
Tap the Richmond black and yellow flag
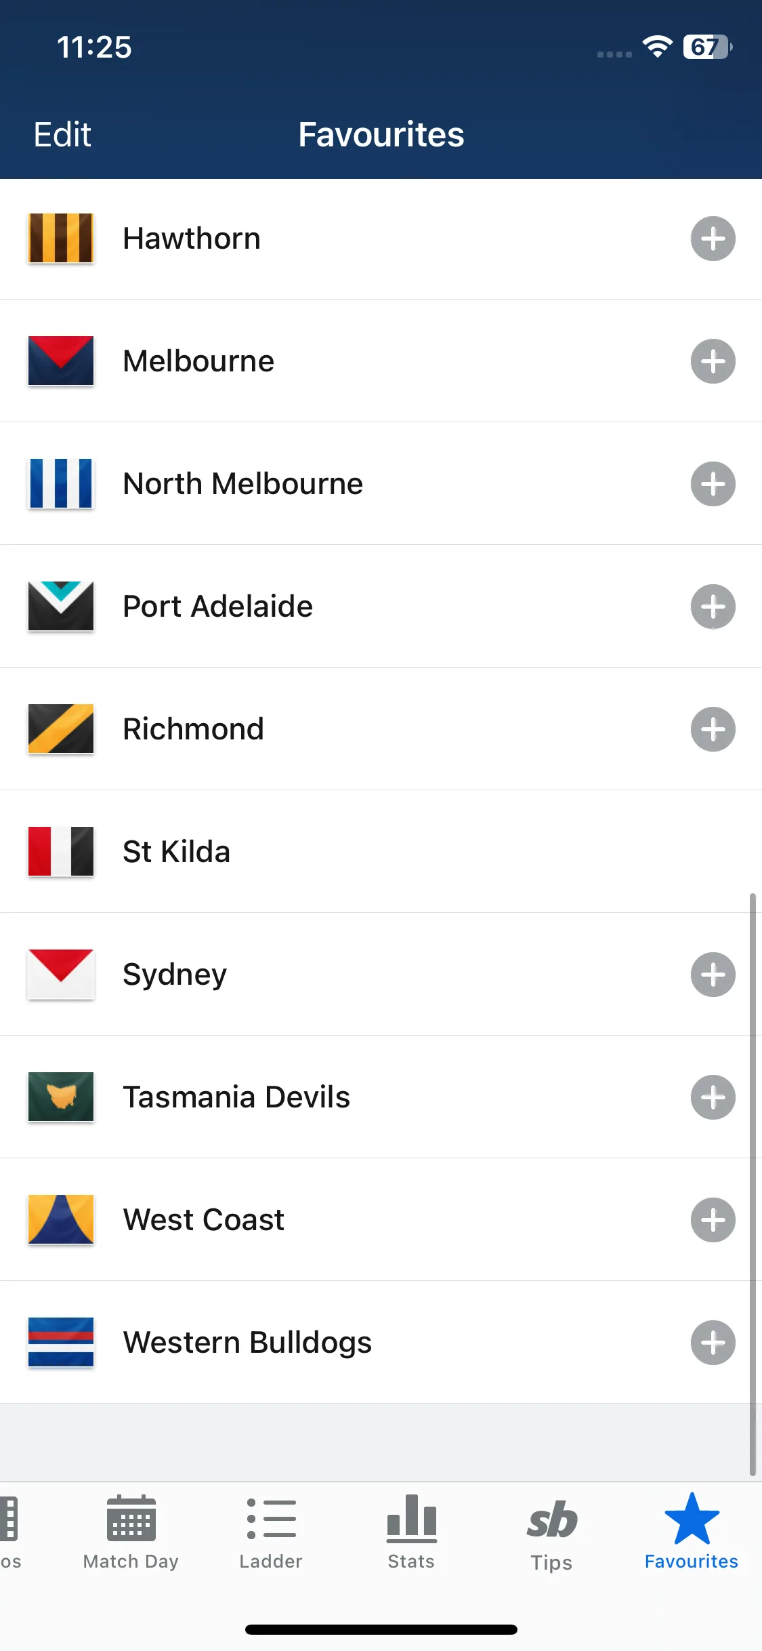[x=61, y=729]
